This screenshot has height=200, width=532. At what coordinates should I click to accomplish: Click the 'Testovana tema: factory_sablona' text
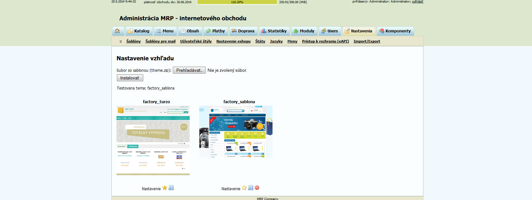click(x=145, y=88)
